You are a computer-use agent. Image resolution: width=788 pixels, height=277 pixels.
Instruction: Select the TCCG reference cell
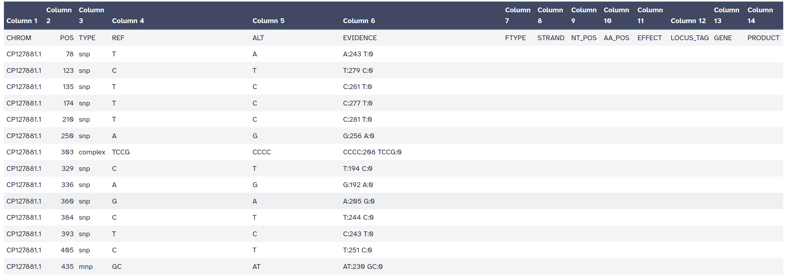point(120,152)
